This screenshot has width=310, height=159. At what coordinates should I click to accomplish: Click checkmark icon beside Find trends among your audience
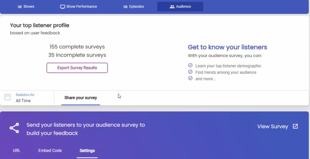190,71
